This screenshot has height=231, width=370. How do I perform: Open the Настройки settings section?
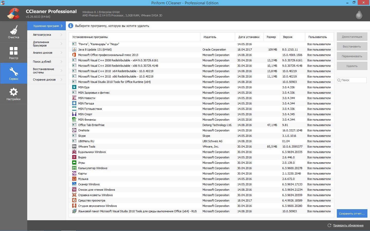(13, 94)
